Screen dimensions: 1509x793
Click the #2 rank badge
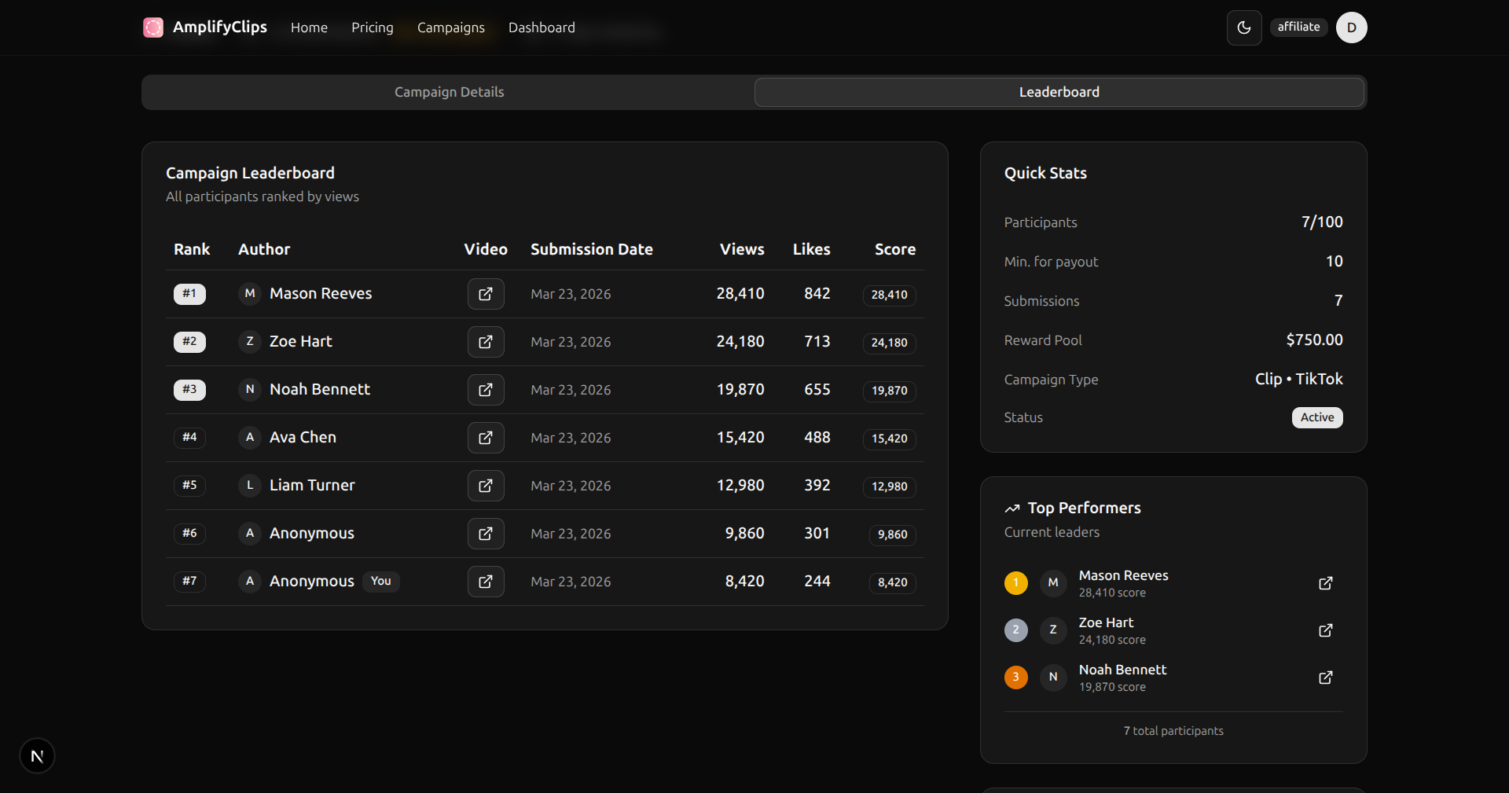[x=189, y=342]
